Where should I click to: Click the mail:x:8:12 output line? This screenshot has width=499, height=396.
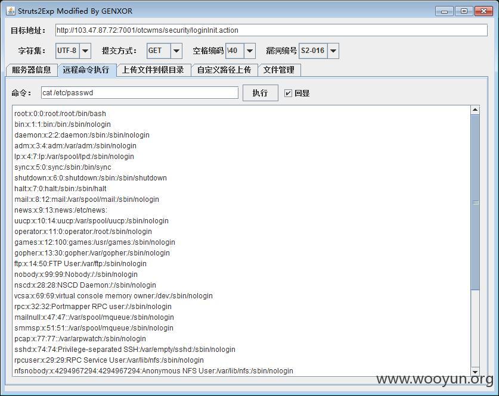pos(86,199)
